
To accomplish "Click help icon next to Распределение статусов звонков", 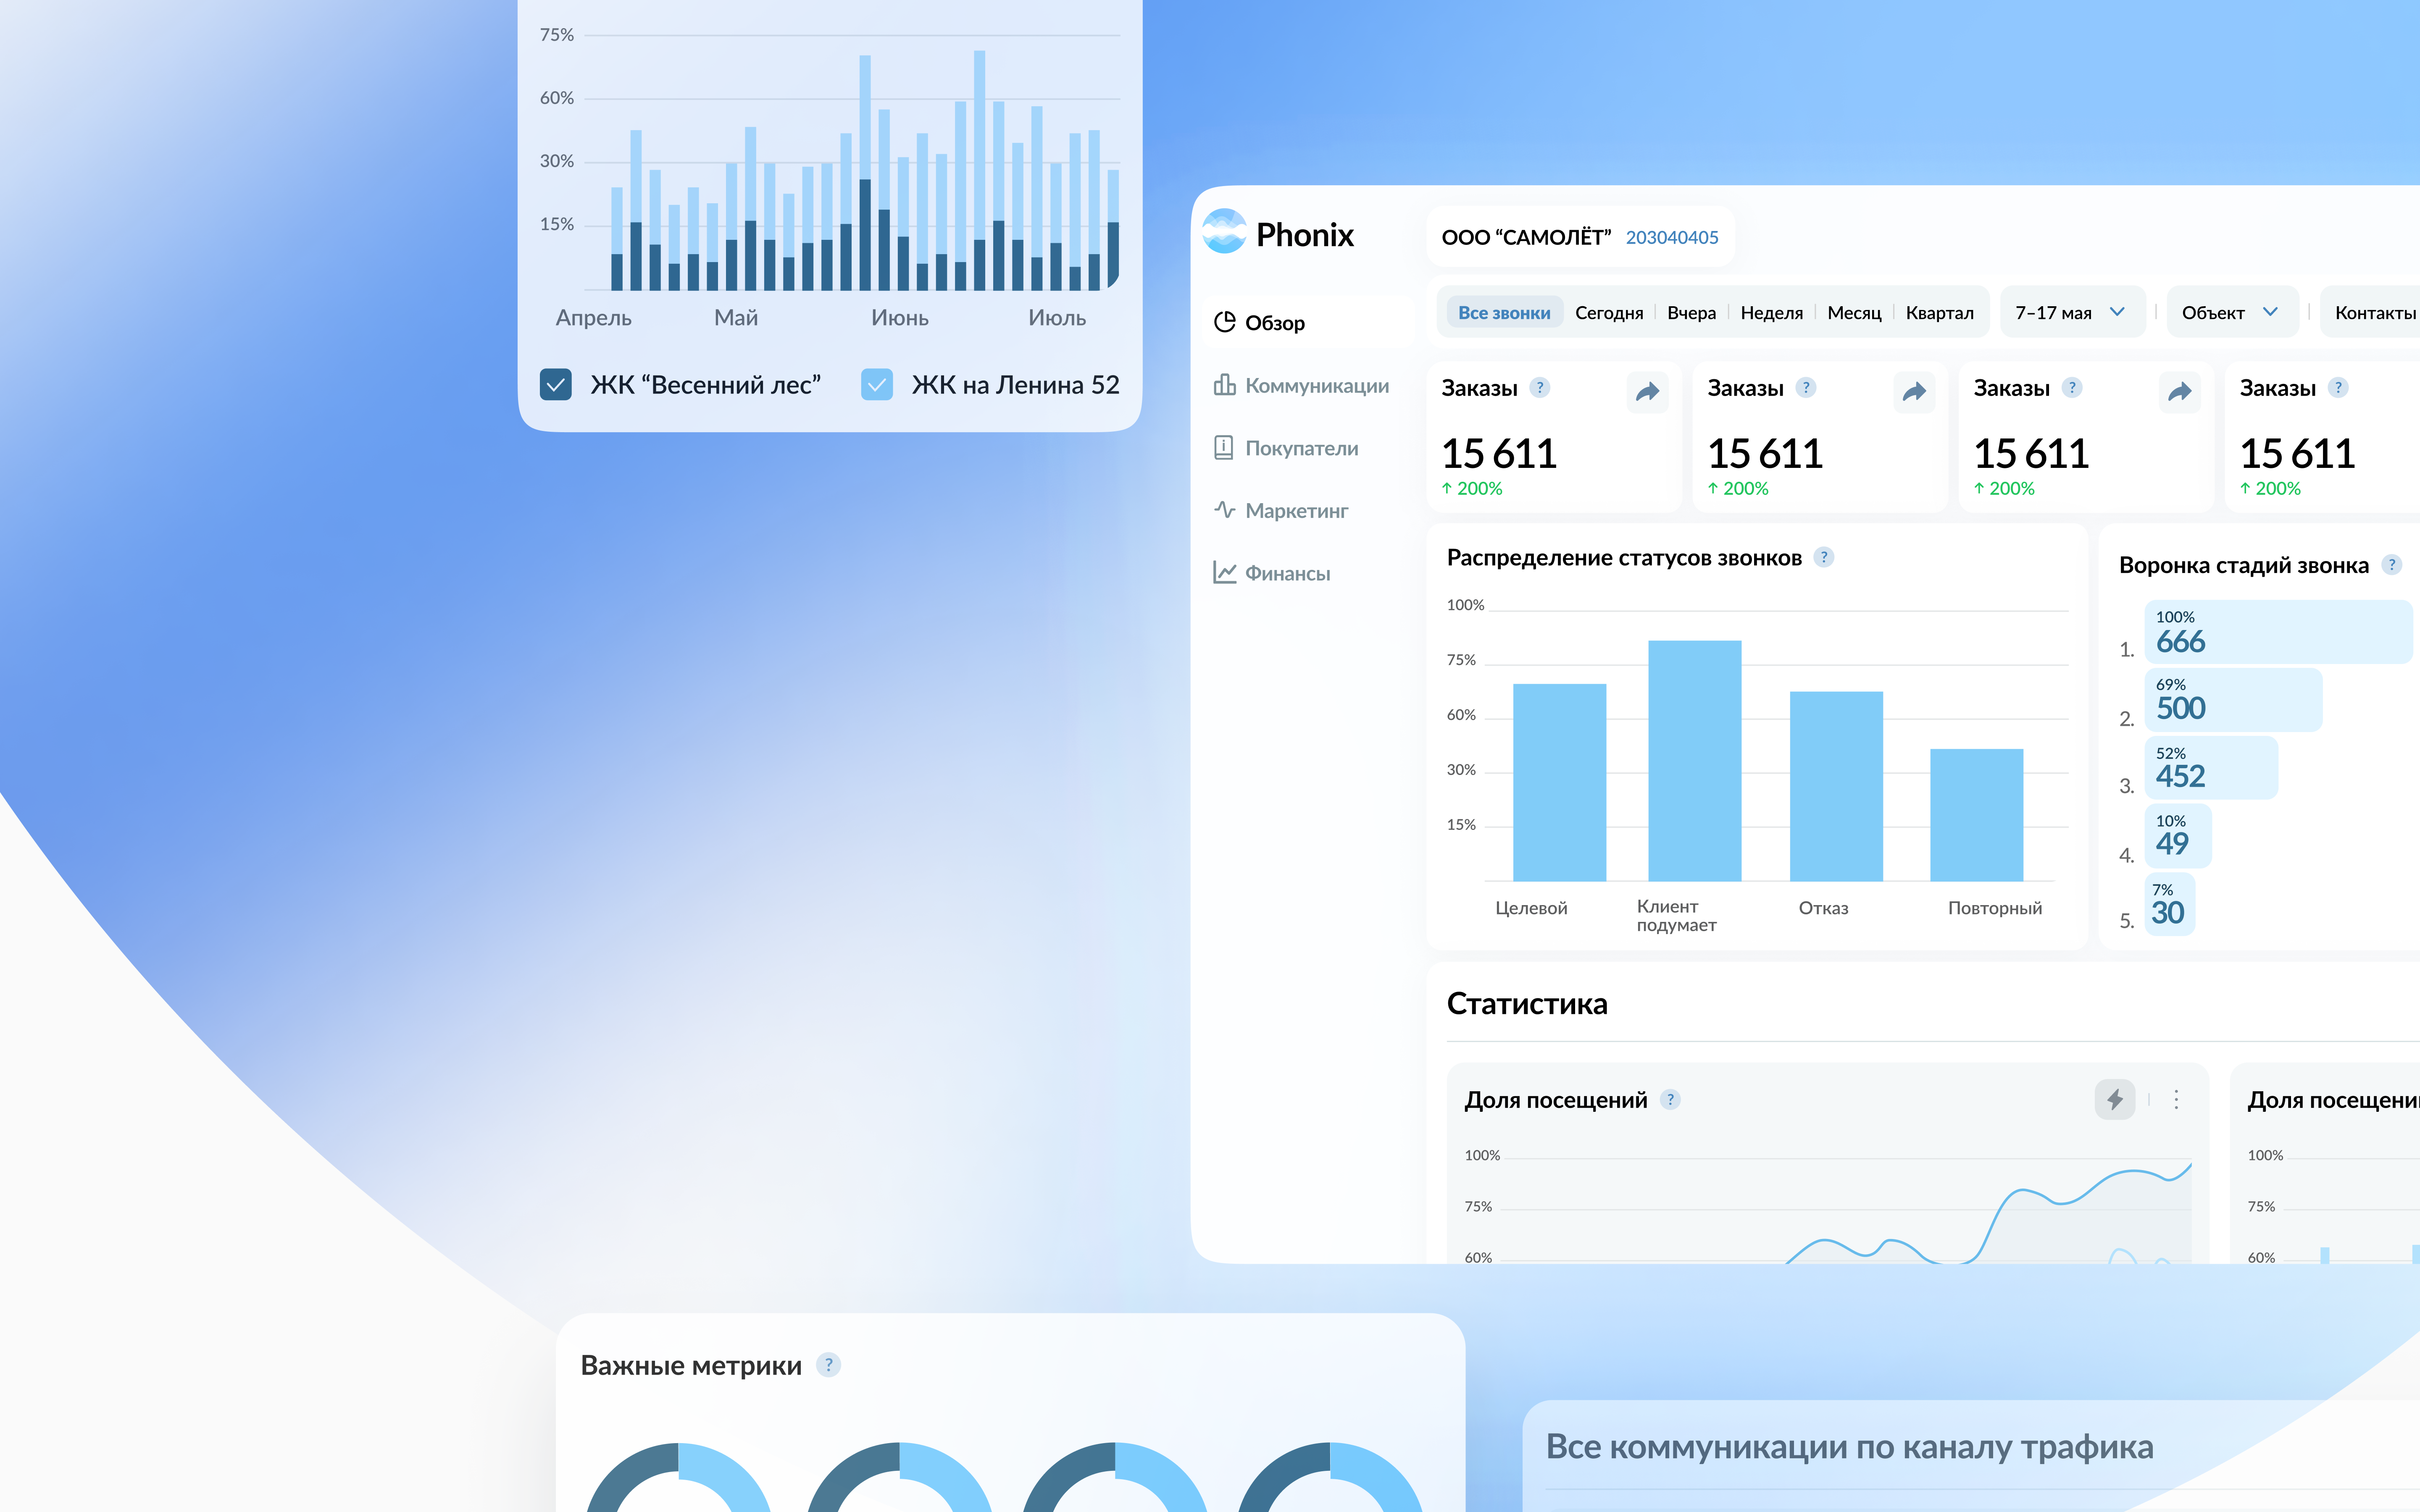I will click(1824, 557).
